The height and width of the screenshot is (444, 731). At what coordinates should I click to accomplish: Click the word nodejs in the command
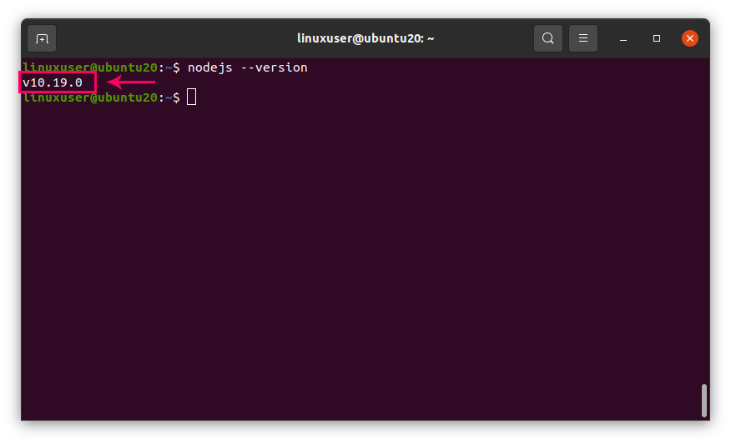pyautogui.click(x=209, y=67)
